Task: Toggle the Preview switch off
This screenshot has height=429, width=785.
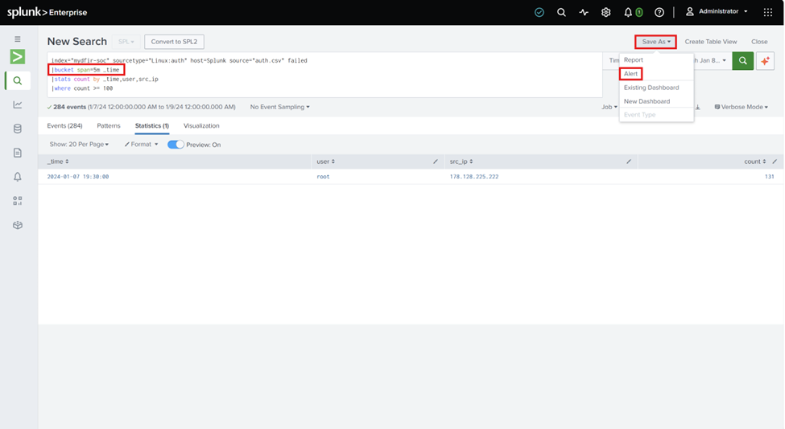Action: (x=176, y=145)
